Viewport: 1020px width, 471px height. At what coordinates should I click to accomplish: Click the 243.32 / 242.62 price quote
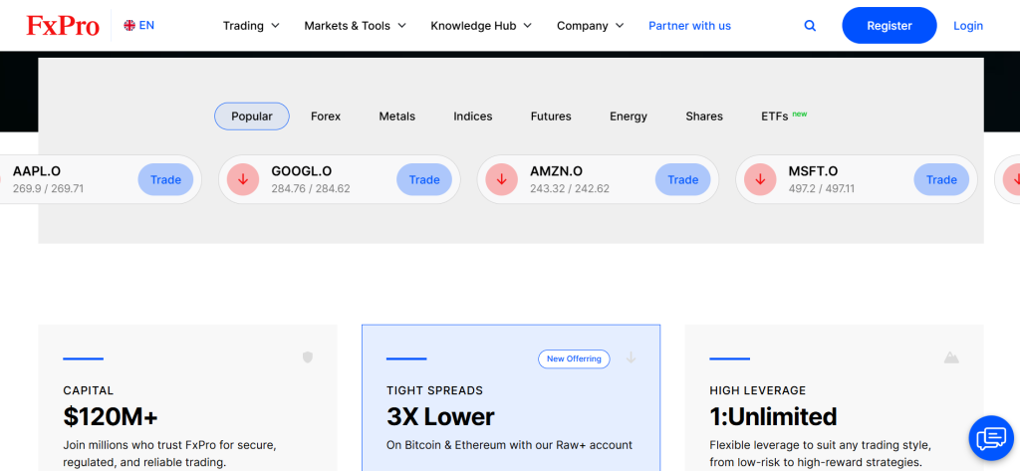coord(569,188)
